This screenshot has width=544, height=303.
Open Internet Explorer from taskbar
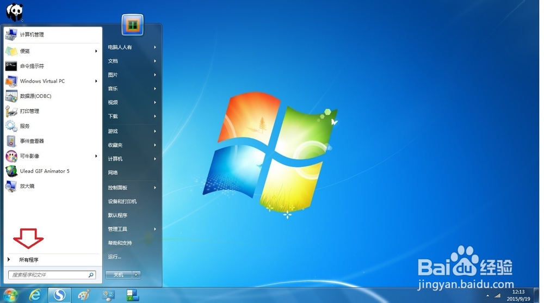point(35,295)
